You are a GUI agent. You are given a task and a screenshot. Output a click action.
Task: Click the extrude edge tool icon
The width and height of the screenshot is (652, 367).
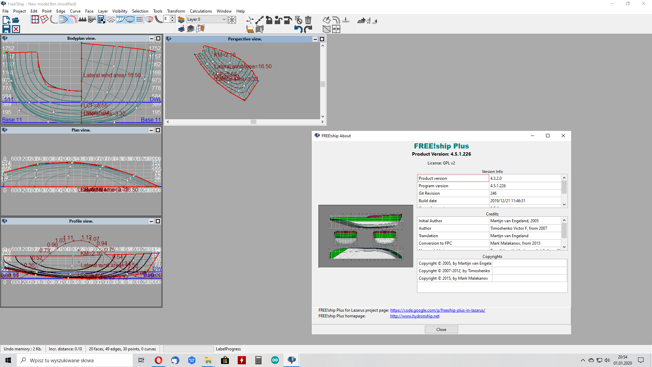[x=327, y=20]
